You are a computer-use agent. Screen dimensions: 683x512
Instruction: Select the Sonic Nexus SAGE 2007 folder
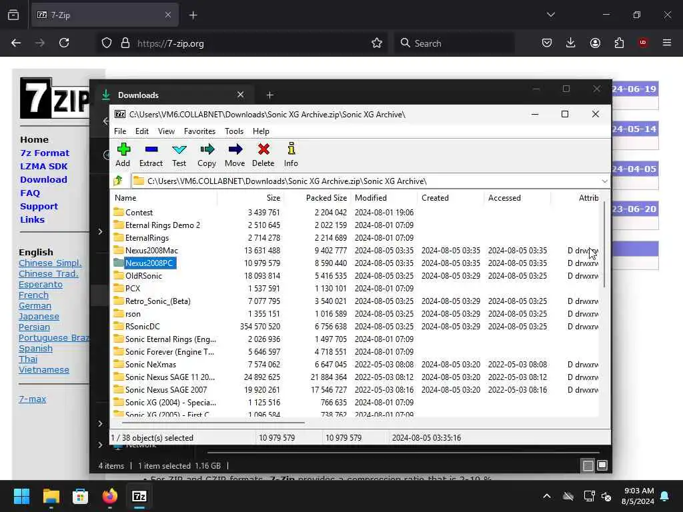click(166, 389)
